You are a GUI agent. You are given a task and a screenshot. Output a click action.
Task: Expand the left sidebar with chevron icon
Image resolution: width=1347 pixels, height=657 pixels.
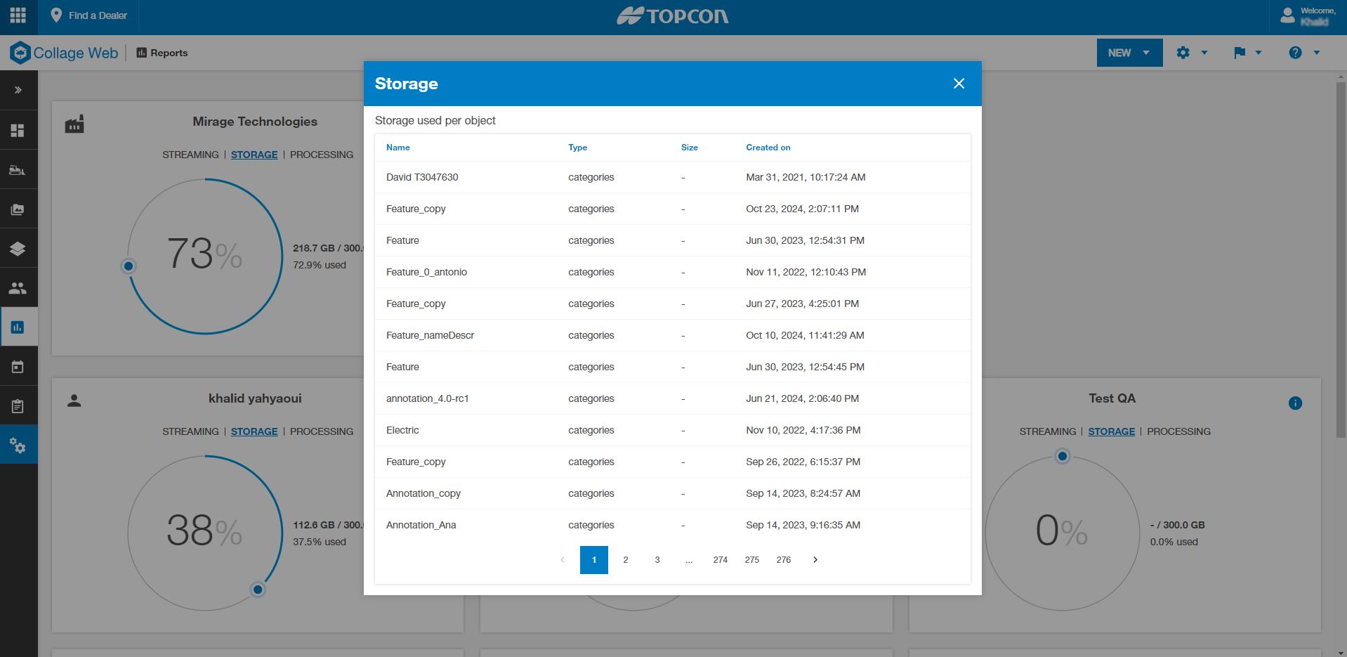[18, 90]
